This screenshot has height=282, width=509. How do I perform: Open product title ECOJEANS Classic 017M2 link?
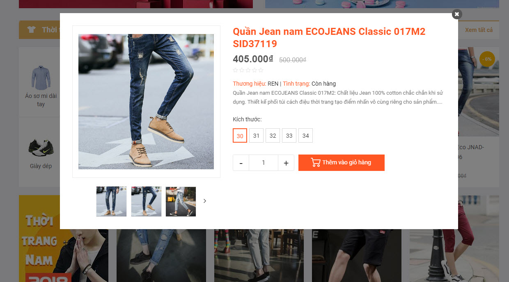tap(329, 37)
